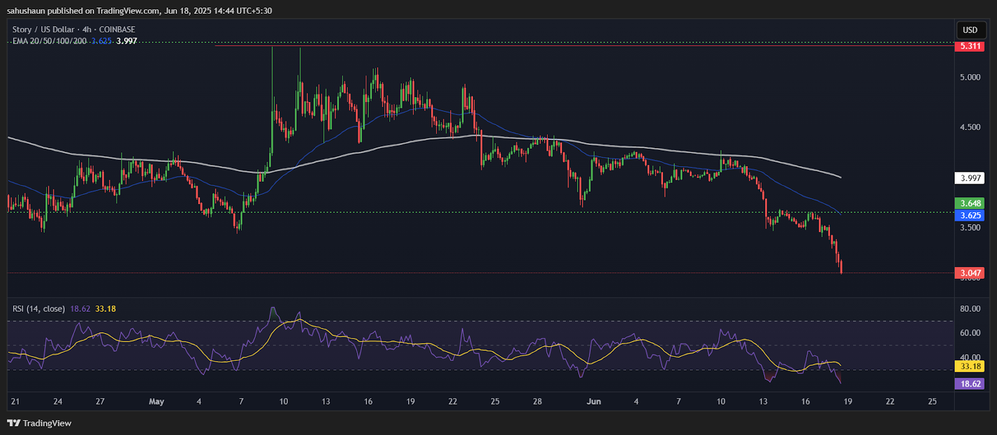The width and height of the screenshot is (997, 435).
Task: Click the Jun label on time axis
Action: (x=594, y=401)
